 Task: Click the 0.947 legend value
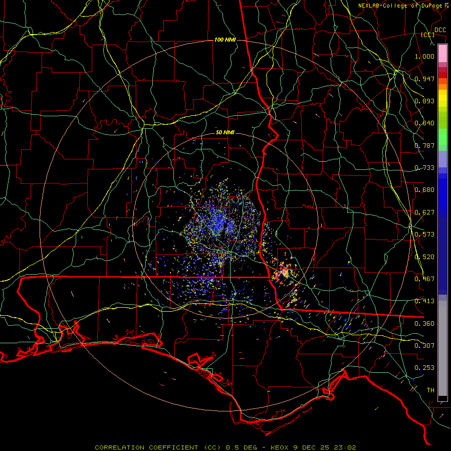(x=424, y=79)
